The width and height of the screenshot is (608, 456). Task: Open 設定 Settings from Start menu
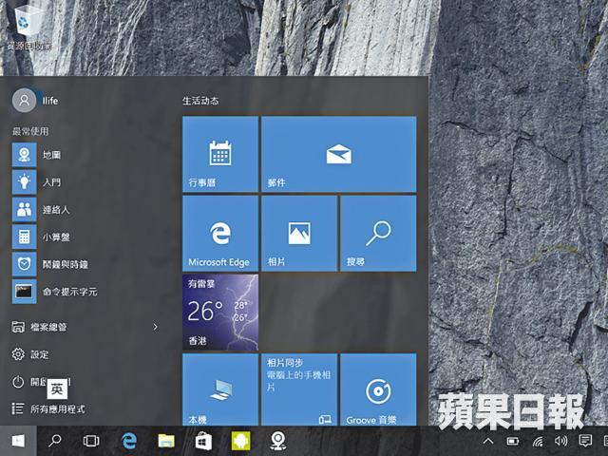(x=30, y=354)
